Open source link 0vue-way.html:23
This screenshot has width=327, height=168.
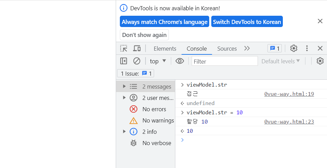point(289,121)
